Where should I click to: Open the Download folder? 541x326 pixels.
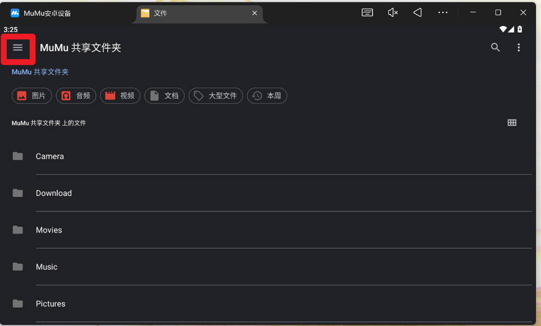53,193
